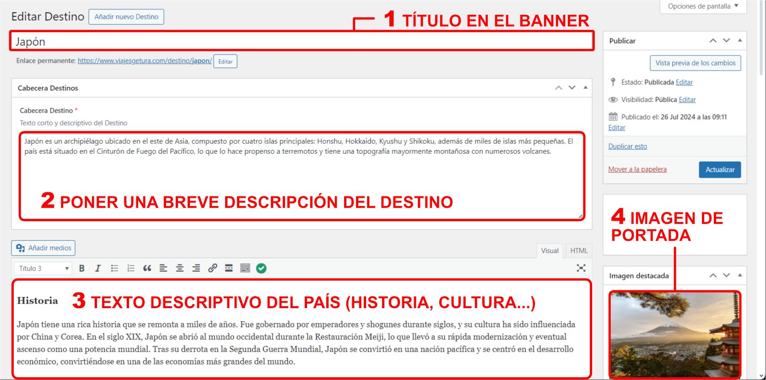Click Duplicar esto link
This screenshot has height=380, width=766.
click(x=627, y=147)
